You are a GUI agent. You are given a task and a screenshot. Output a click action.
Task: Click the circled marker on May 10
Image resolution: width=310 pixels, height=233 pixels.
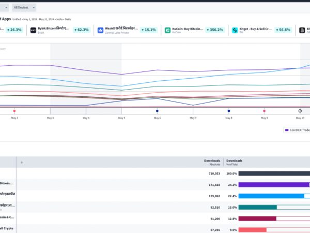point(300,111)
